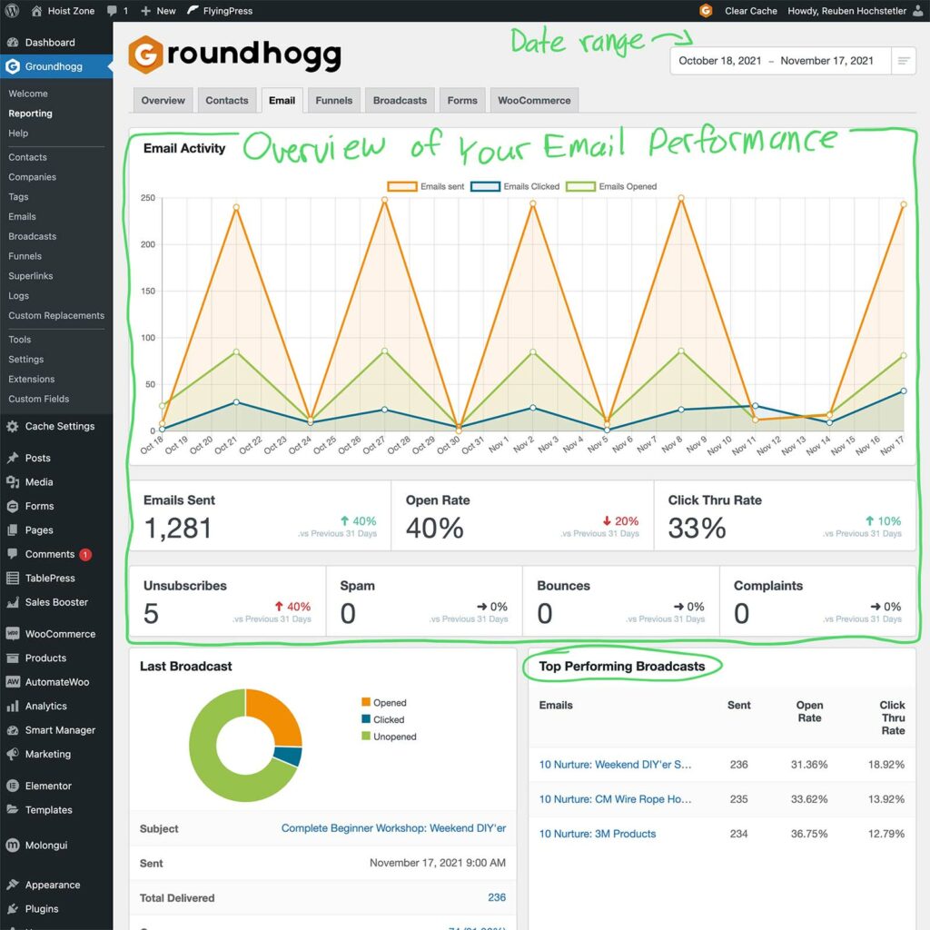The width and height of the screenshot is (930, 930).
Task: Click the Groundhogg icon in the top admin bar
Action: click(706, 11)
